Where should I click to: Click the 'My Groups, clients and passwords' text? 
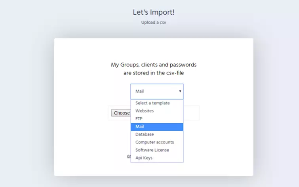(x=154, y=65)
